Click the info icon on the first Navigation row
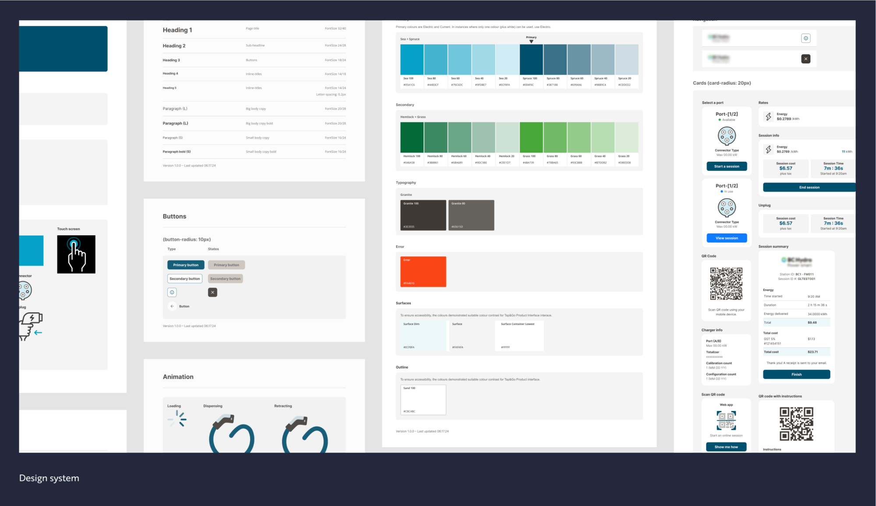 806,38
